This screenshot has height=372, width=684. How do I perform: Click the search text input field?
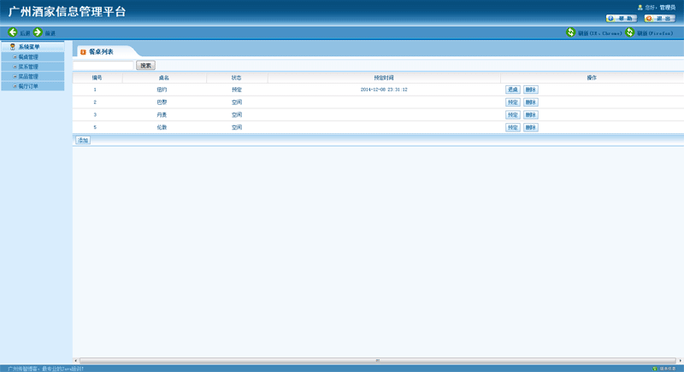(103, 65)
